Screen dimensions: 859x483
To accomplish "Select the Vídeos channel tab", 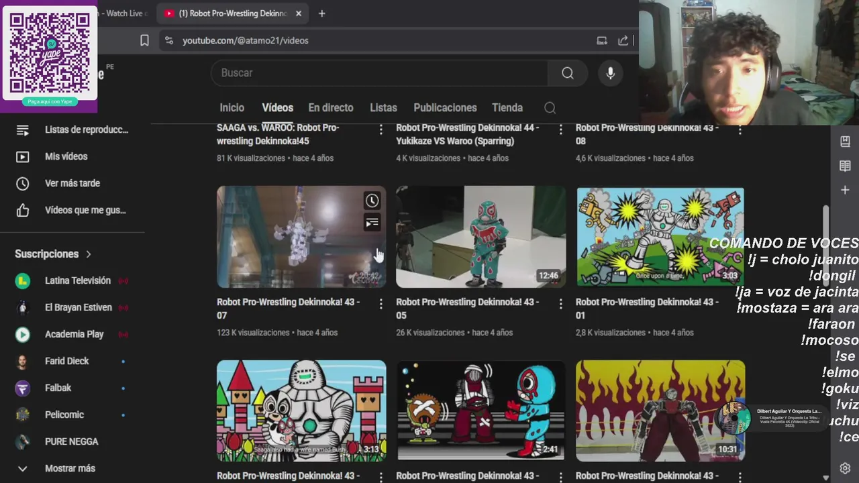I will pos(277,107).
